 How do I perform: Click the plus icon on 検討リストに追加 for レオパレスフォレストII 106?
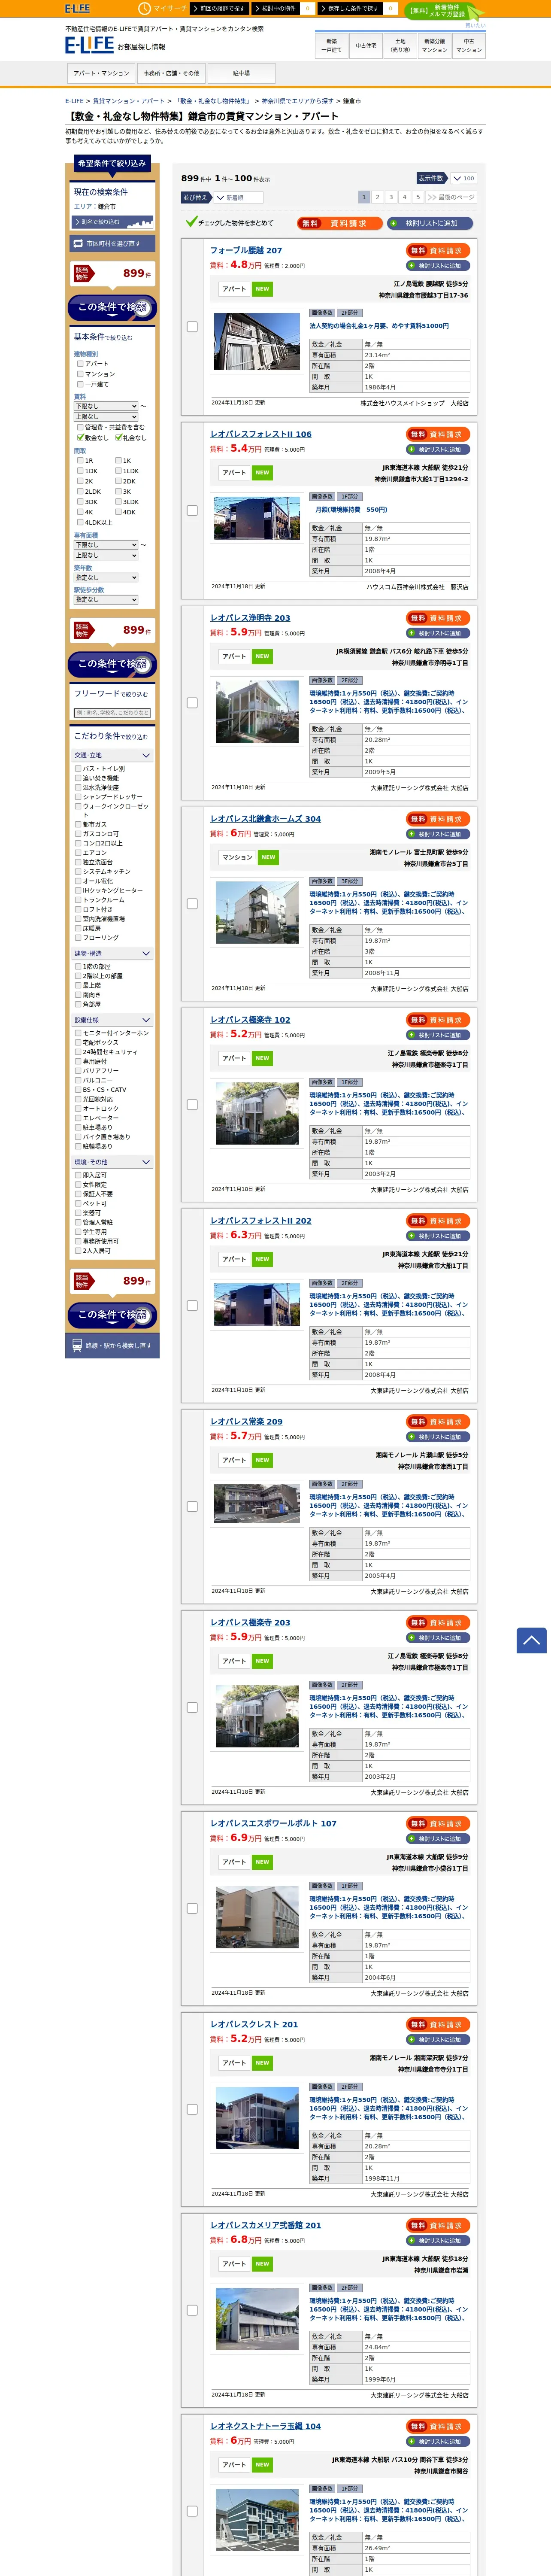coord(412,449)
